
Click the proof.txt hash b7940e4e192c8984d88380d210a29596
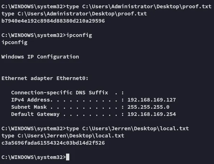53,21
